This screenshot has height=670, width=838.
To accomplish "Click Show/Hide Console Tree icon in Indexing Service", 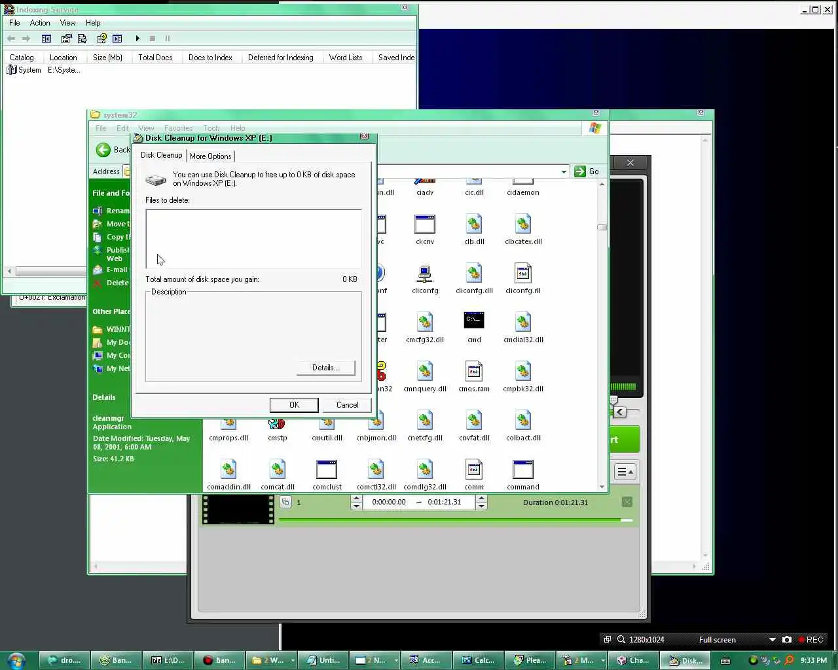I will tap(46, 39).
